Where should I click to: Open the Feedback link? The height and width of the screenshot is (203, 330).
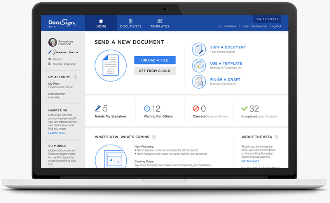(x=227, y=26)
